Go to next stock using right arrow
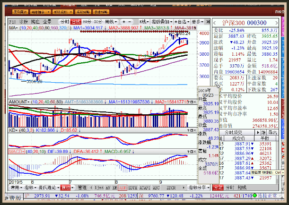 tap(277, 23)
